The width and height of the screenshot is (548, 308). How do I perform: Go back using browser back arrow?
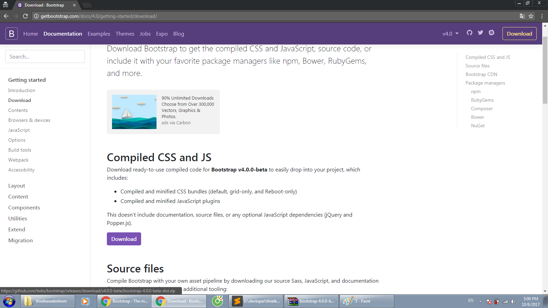(6, 16)
